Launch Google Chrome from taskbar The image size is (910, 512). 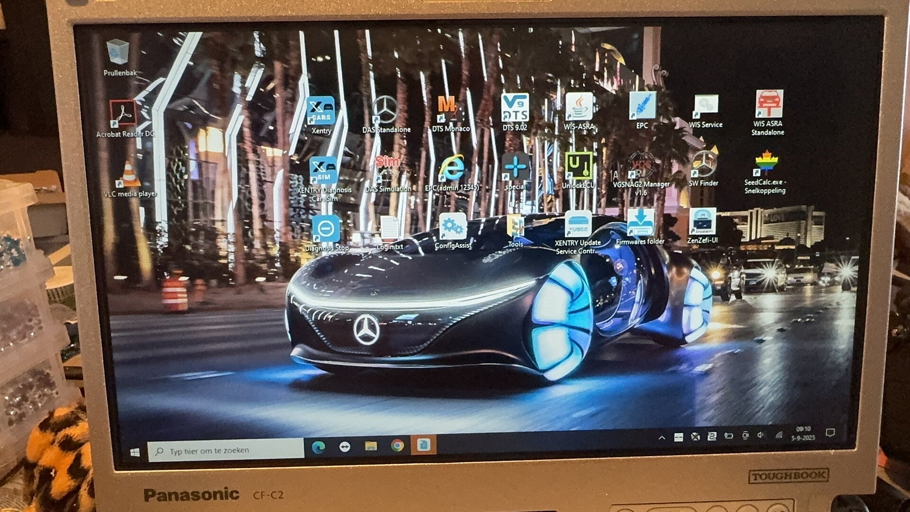click(x=397, y=446)
